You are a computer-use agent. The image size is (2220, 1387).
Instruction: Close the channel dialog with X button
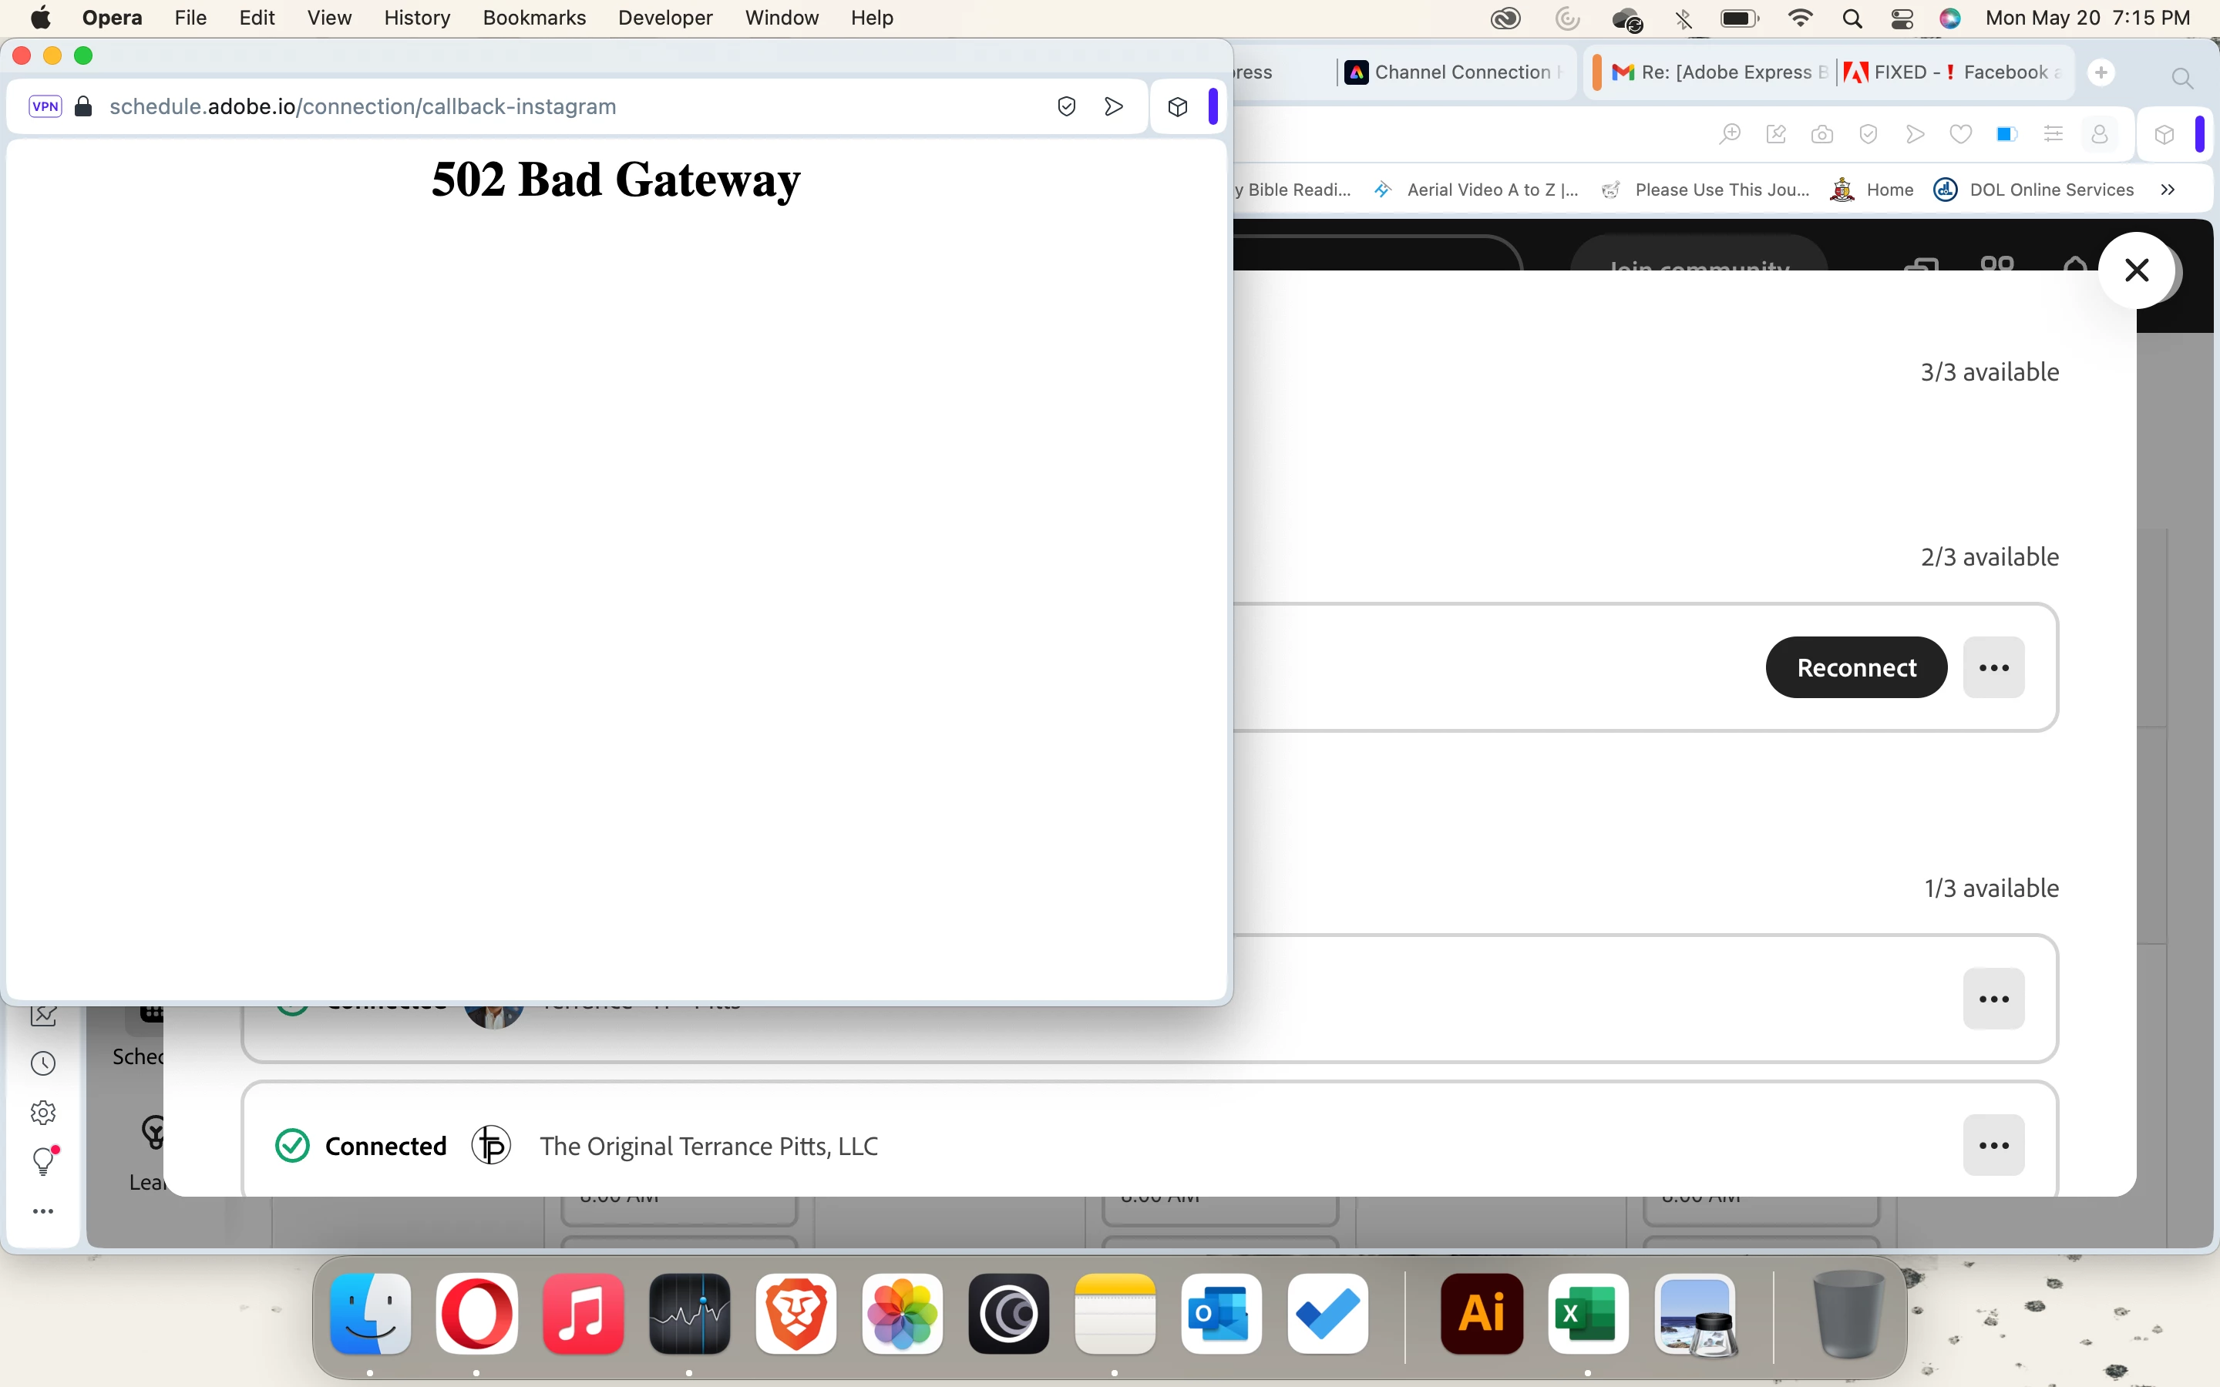[x=2137, y=270]
